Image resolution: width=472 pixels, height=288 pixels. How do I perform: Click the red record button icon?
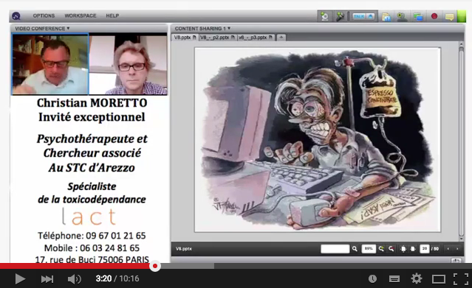click(x=434, y=16)
